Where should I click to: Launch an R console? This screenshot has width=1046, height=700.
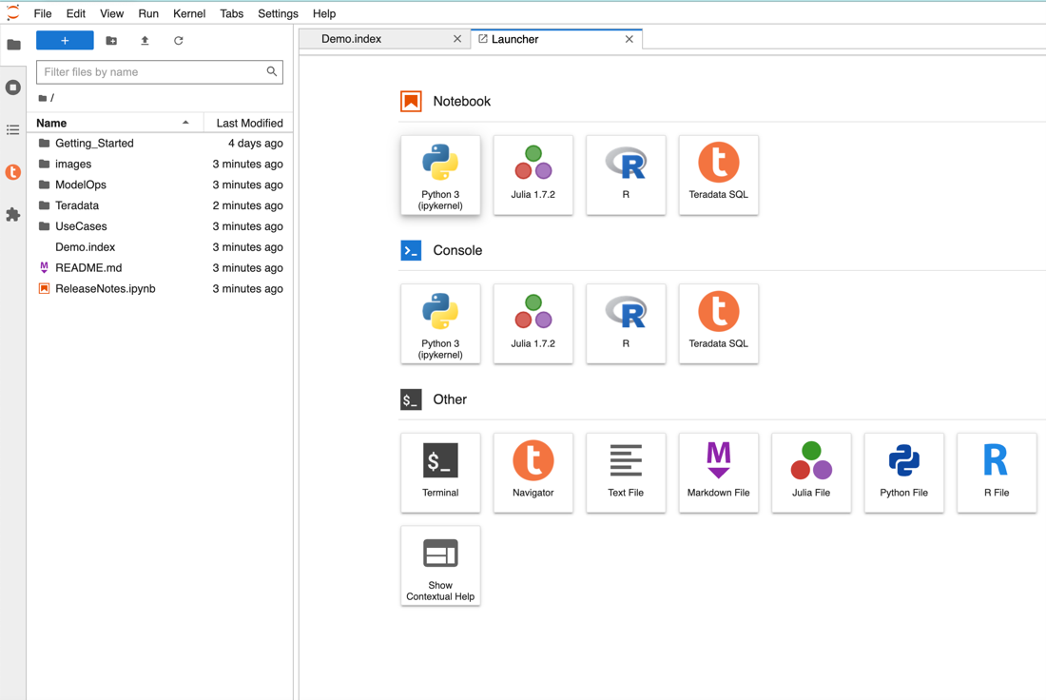coord(626,323)
